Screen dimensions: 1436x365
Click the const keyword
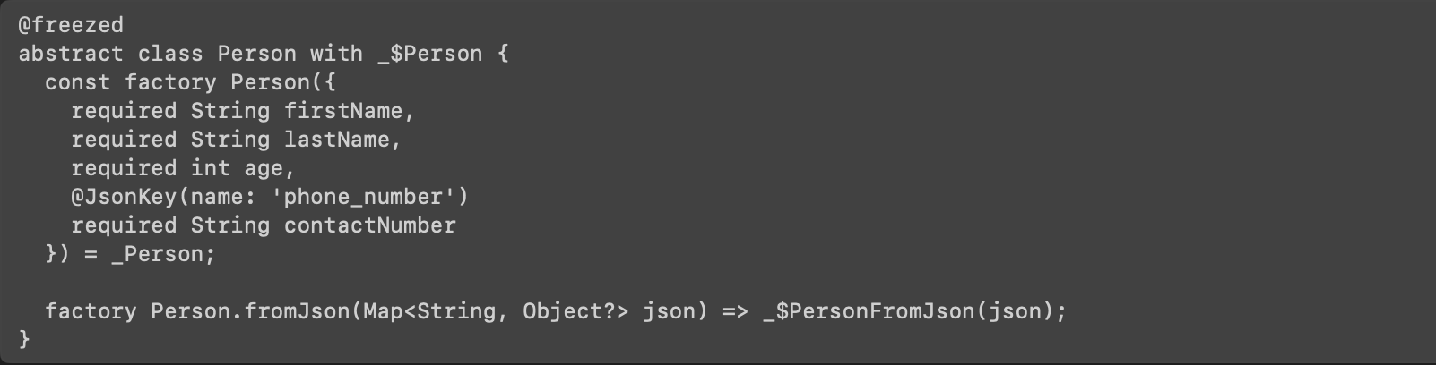point(77,82)
